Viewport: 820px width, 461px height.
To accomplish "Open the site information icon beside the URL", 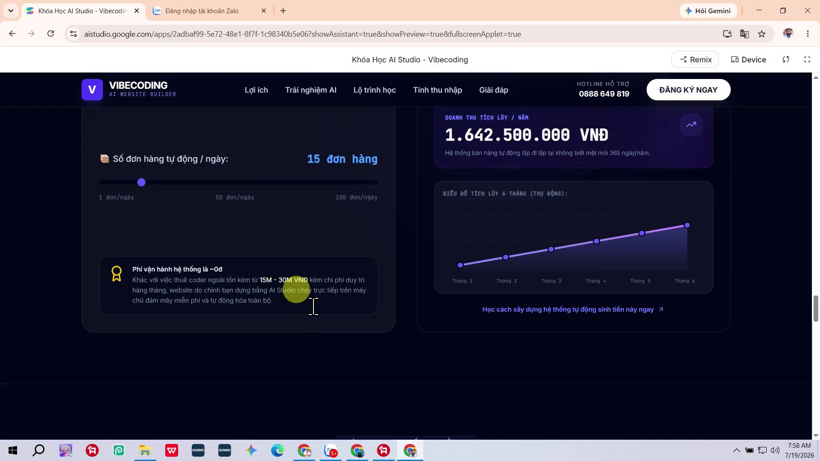I will 73,34.
